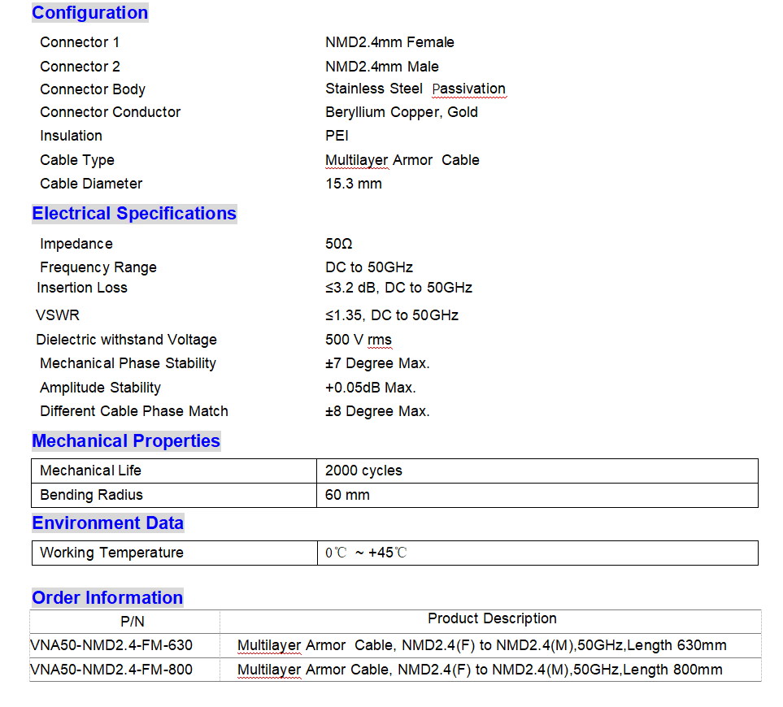Select Stainless Steel Passivation text
783x707 pixels.
point(415,89)
